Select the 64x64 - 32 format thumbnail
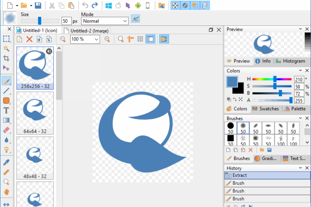 (35, 113)
